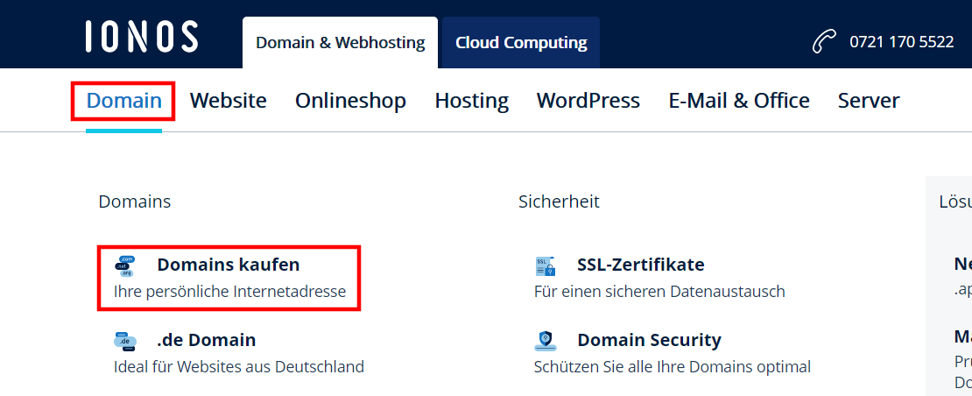Click the Domain Security shield icon
The image size is (972, 396).
(546, 341)
